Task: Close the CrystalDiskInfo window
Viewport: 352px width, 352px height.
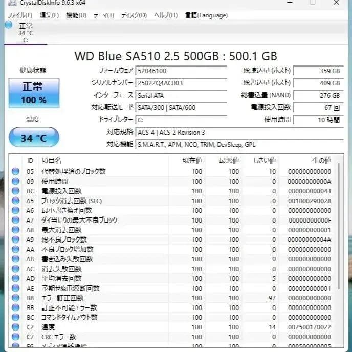Action: click(336, 3)
